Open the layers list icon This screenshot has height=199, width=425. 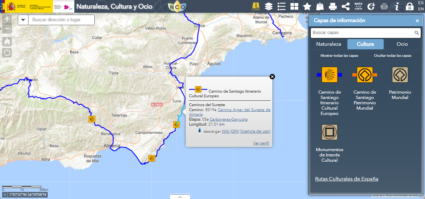(269, 6)
